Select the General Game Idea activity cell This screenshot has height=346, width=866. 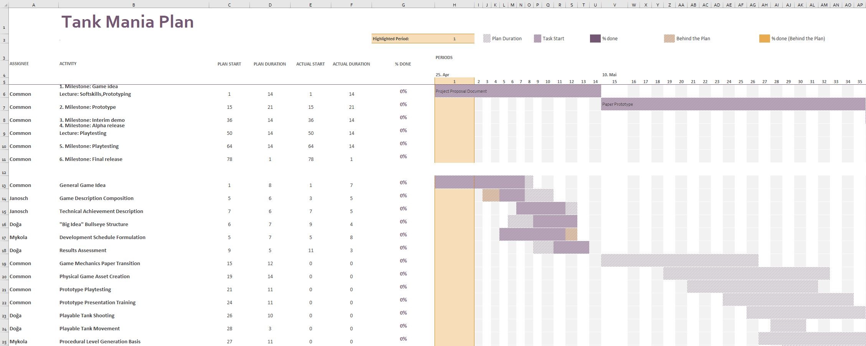tap(83, 185)
